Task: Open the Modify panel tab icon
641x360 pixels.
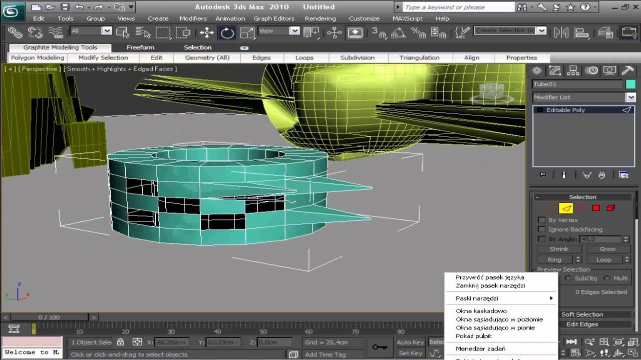Action: coord(555,70)
